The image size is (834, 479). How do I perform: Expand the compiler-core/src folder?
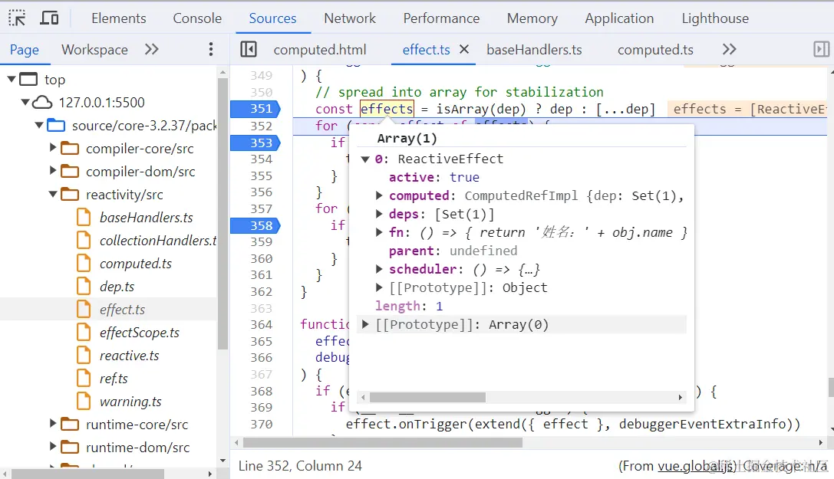click(53, 148)
